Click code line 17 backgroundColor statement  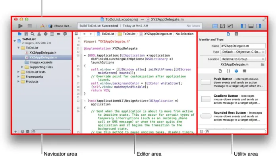137,83
